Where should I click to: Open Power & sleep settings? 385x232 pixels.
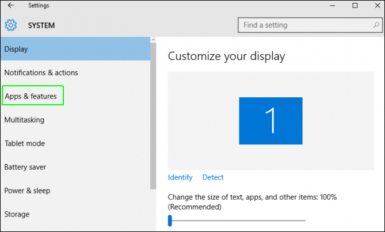pos(27,191)
